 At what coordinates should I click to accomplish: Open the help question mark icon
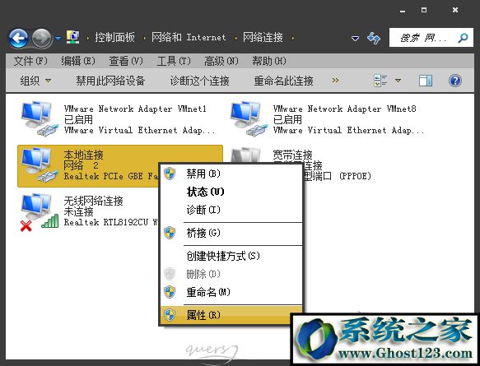[x=455, y=81]
